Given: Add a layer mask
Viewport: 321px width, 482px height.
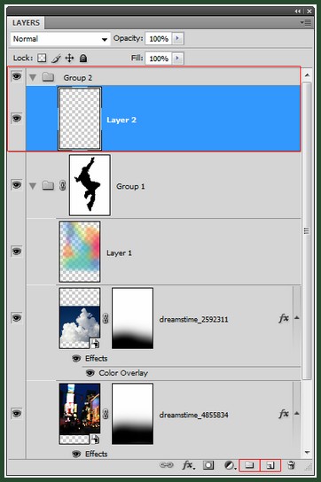Looking at the screenshot, I should tap(208, 465).
